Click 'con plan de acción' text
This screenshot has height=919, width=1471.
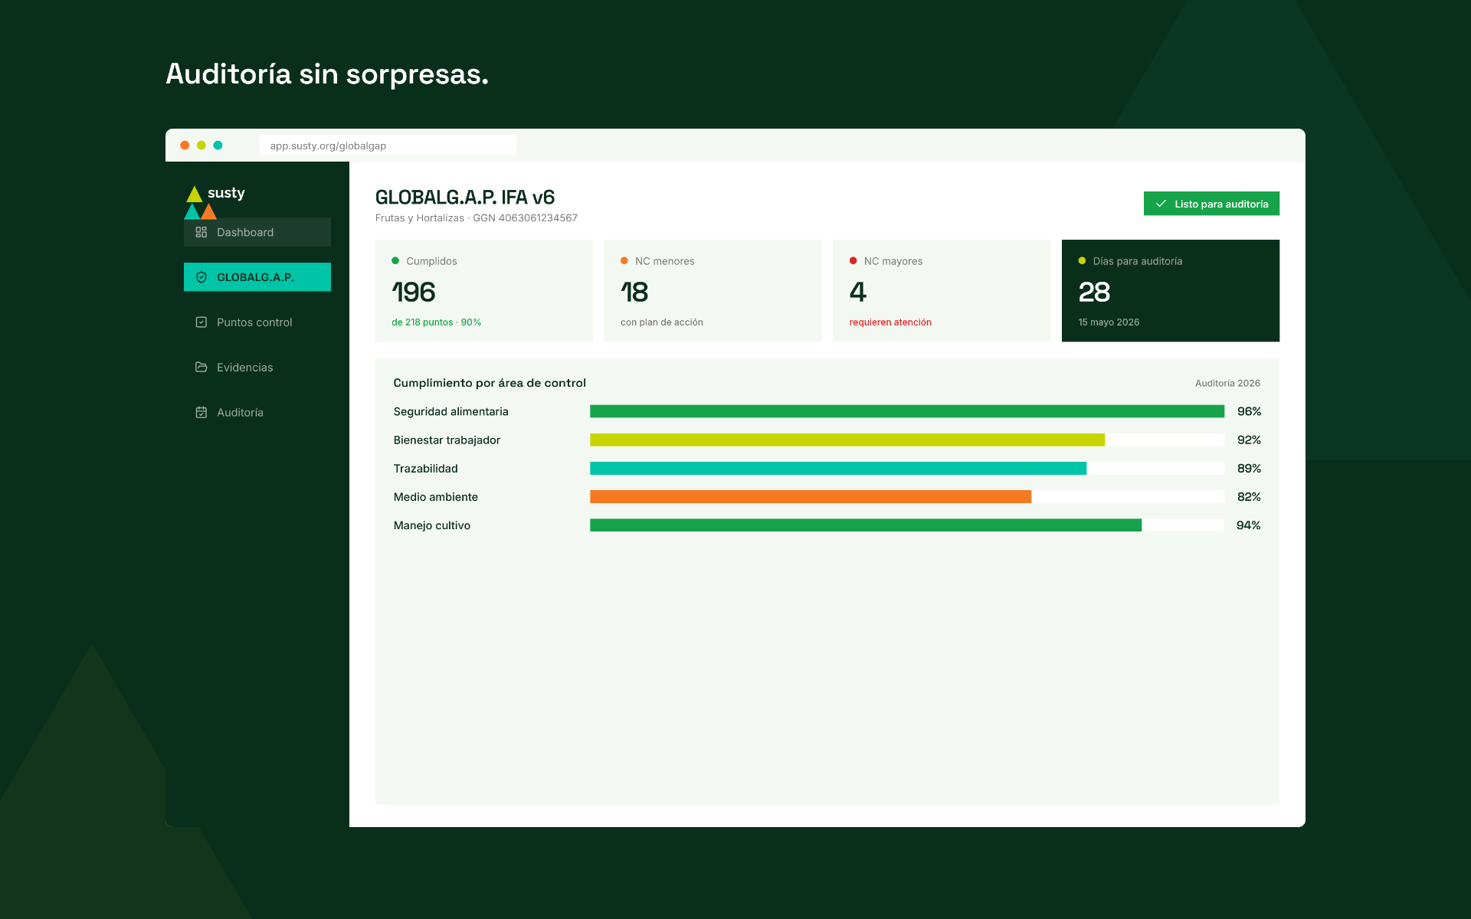pyautogui.click(x=662, y=322)
